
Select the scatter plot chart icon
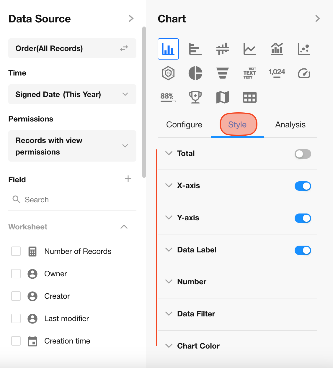304,49
